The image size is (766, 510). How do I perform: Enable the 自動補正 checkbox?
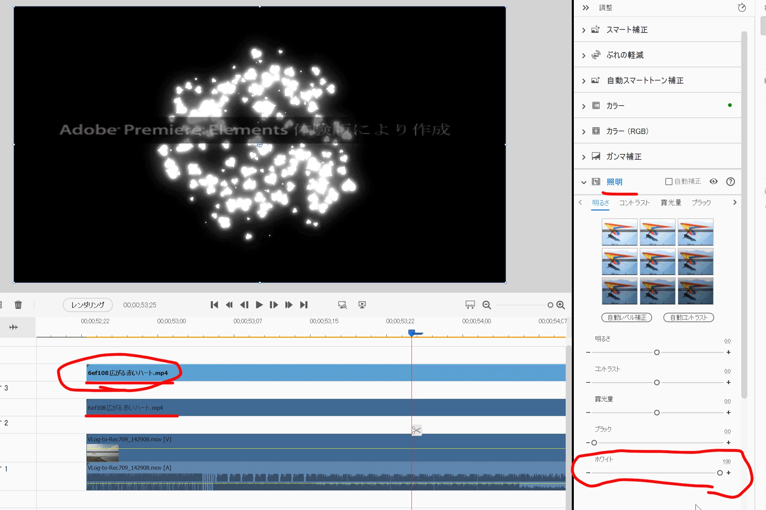(669, 182)
